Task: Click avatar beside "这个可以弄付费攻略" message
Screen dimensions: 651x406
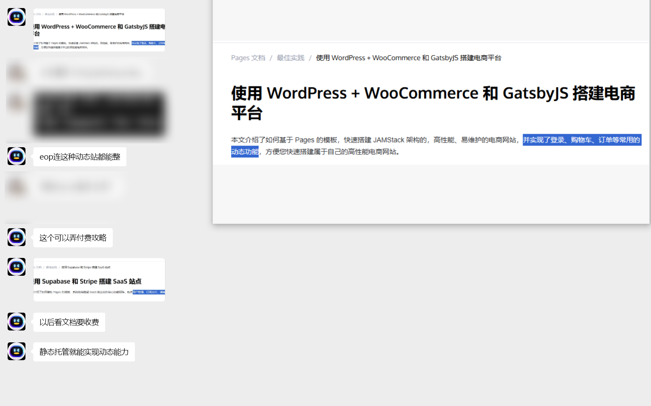Action: click(x=17, y=237)
